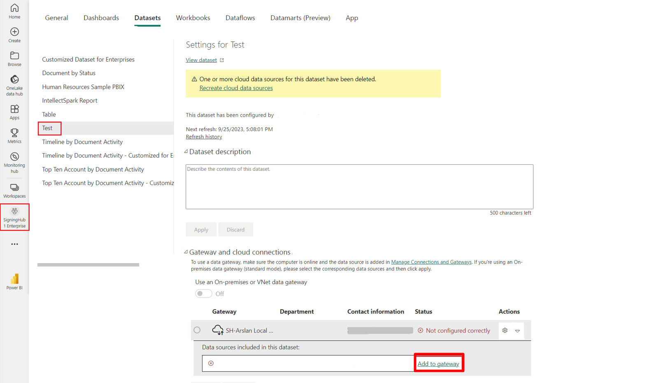Viewport: 649px width, 383px height.
Task: Click Recreate cloud data sources link
Action: (236, 88)
